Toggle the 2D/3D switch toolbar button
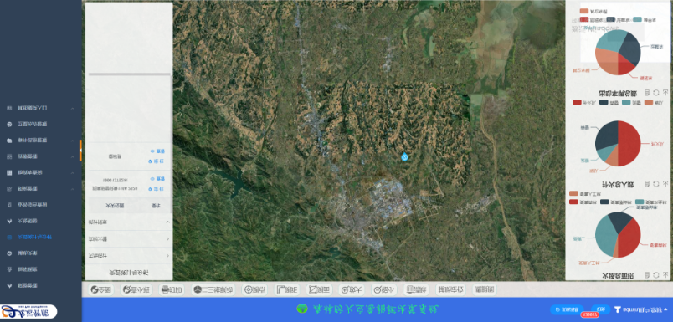This screenshot has height=322, width=673. (x=213, y=290)
